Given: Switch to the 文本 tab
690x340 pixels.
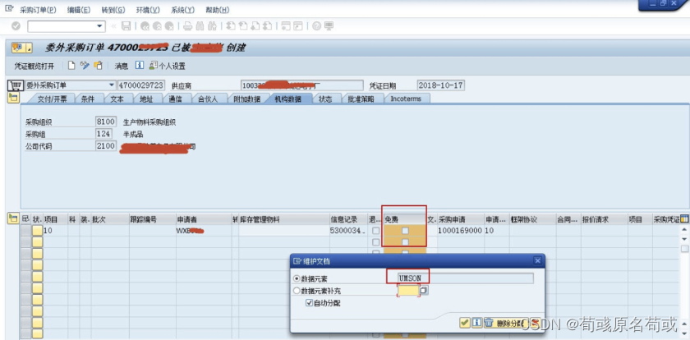Looking at the screenshot, I should click(117, 99).
